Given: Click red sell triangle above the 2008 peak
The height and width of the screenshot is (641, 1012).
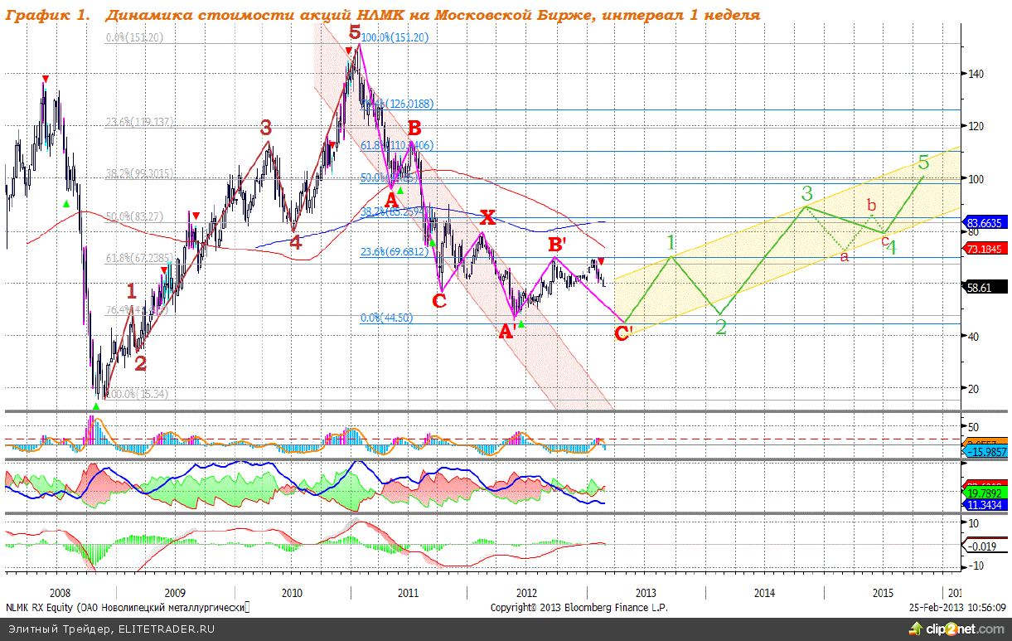Looking at the screenshot, I should [46, 80].
